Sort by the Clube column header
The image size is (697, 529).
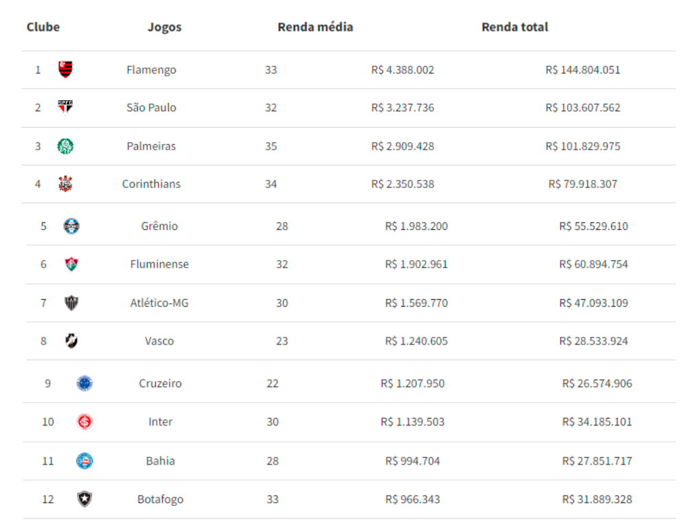coord(43,27)
